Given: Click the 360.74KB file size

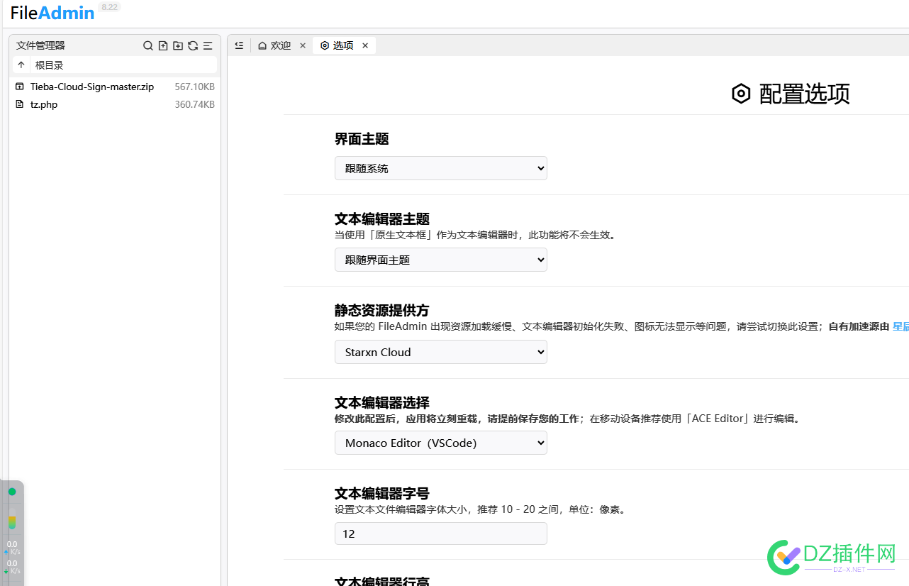Looking at the screenshot, I should click(195, 104).
